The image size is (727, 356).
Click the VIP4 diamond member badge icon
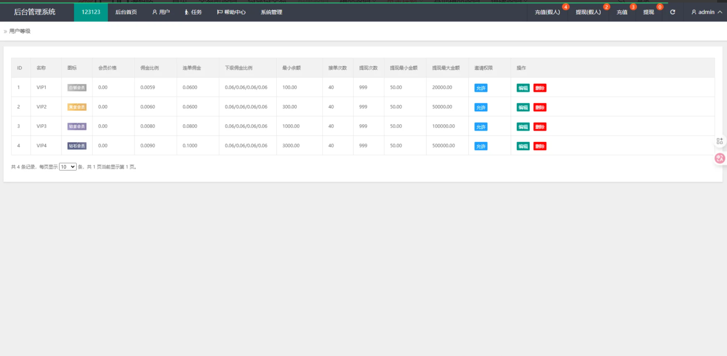click(77, 146)
